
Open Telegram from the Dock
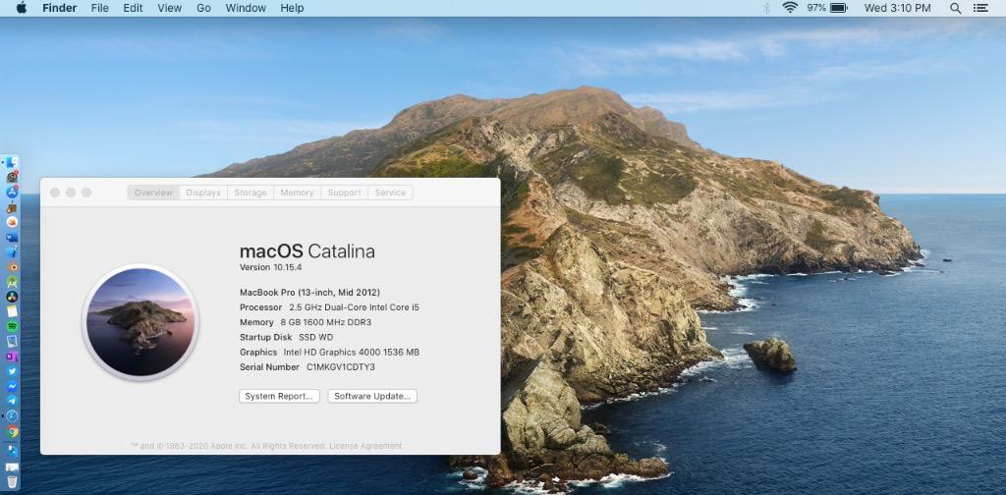(x=12, y=401)
